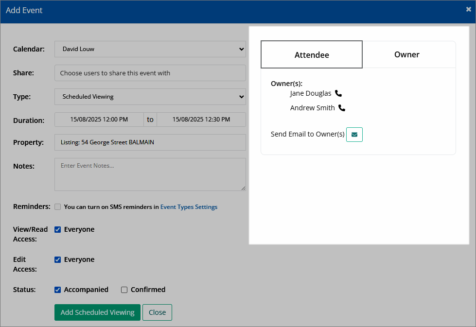Click the envelope icon to email owners
This screenshot has height=327, width=476.
click(x=354, y=135)
